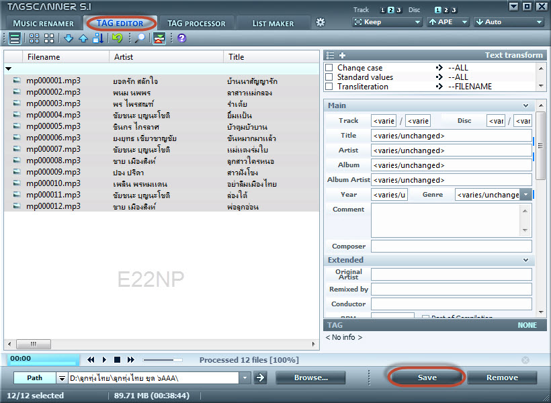Open the path history dropdown
551x403 pixels.
(x=245, y=378)
